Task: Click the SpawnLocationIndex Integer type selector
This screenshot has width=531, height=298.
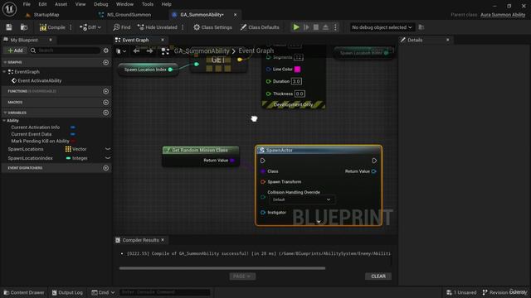Action: pyautogui.click(x=77, y=158)
